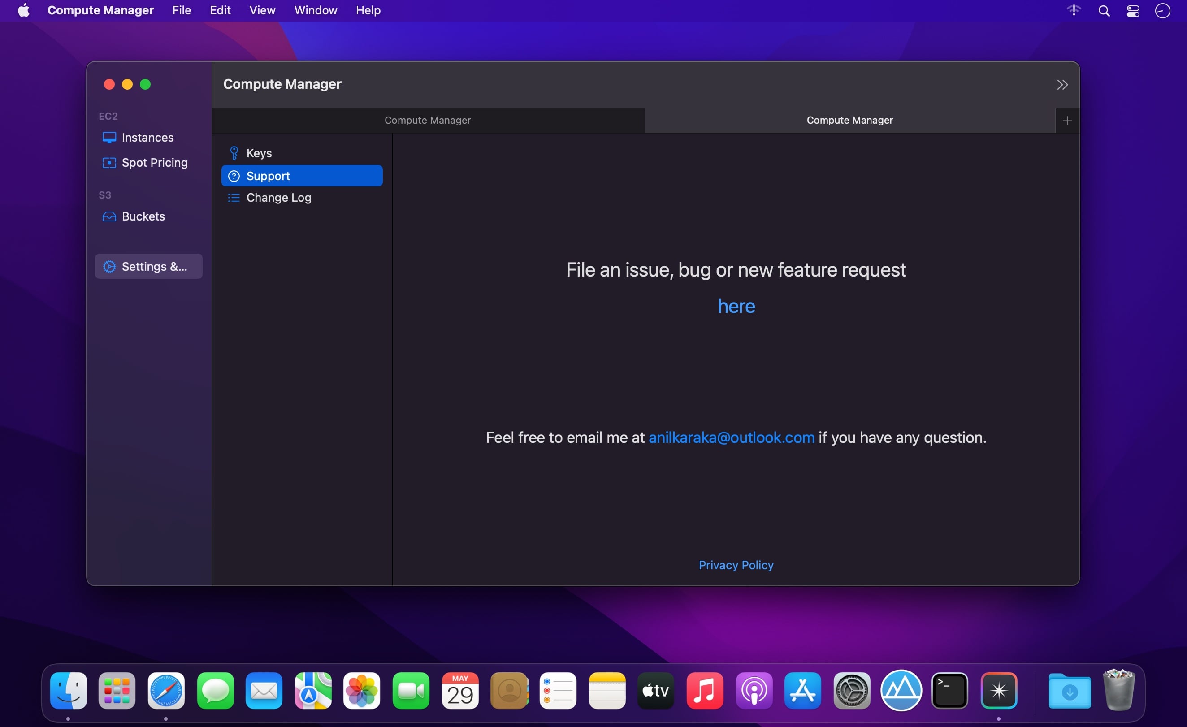The height and width of the screenshot is (727, 1187).
Task: Click the anilkaraka@outlook.com email link
Action: pos(731,437)
